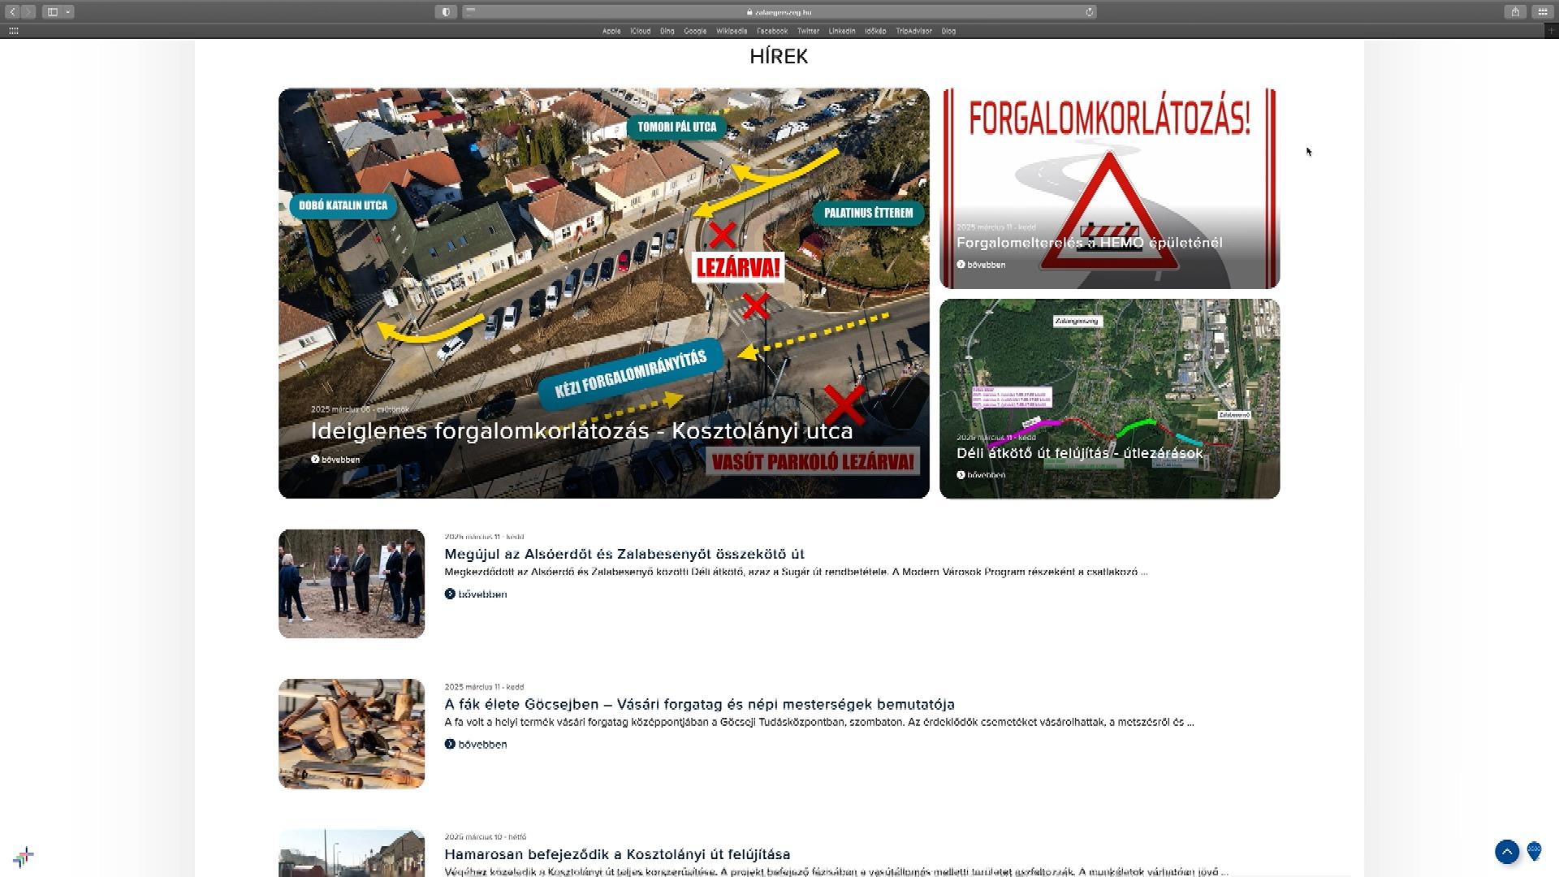Click the woodworking tools article thumbnail
The image size is (1559, 877).
click(351, 733)
